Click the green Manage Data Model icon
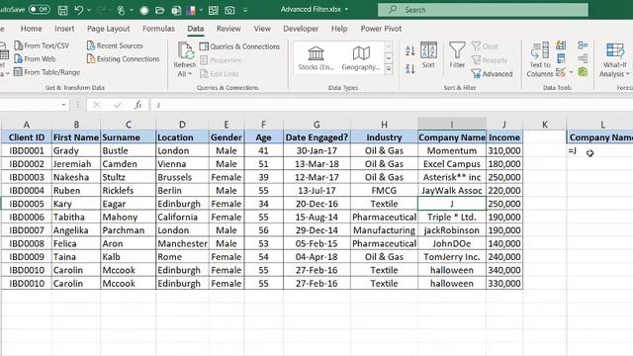The image size is (633, 356). click(x=583, y=72)
